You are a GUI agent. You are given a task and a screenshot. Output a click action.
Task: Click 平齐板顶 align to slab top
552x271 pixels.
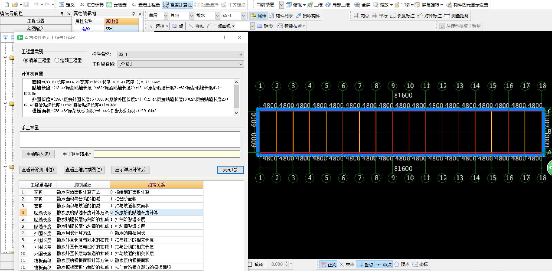pyautogui.click(x=233, y=5)
